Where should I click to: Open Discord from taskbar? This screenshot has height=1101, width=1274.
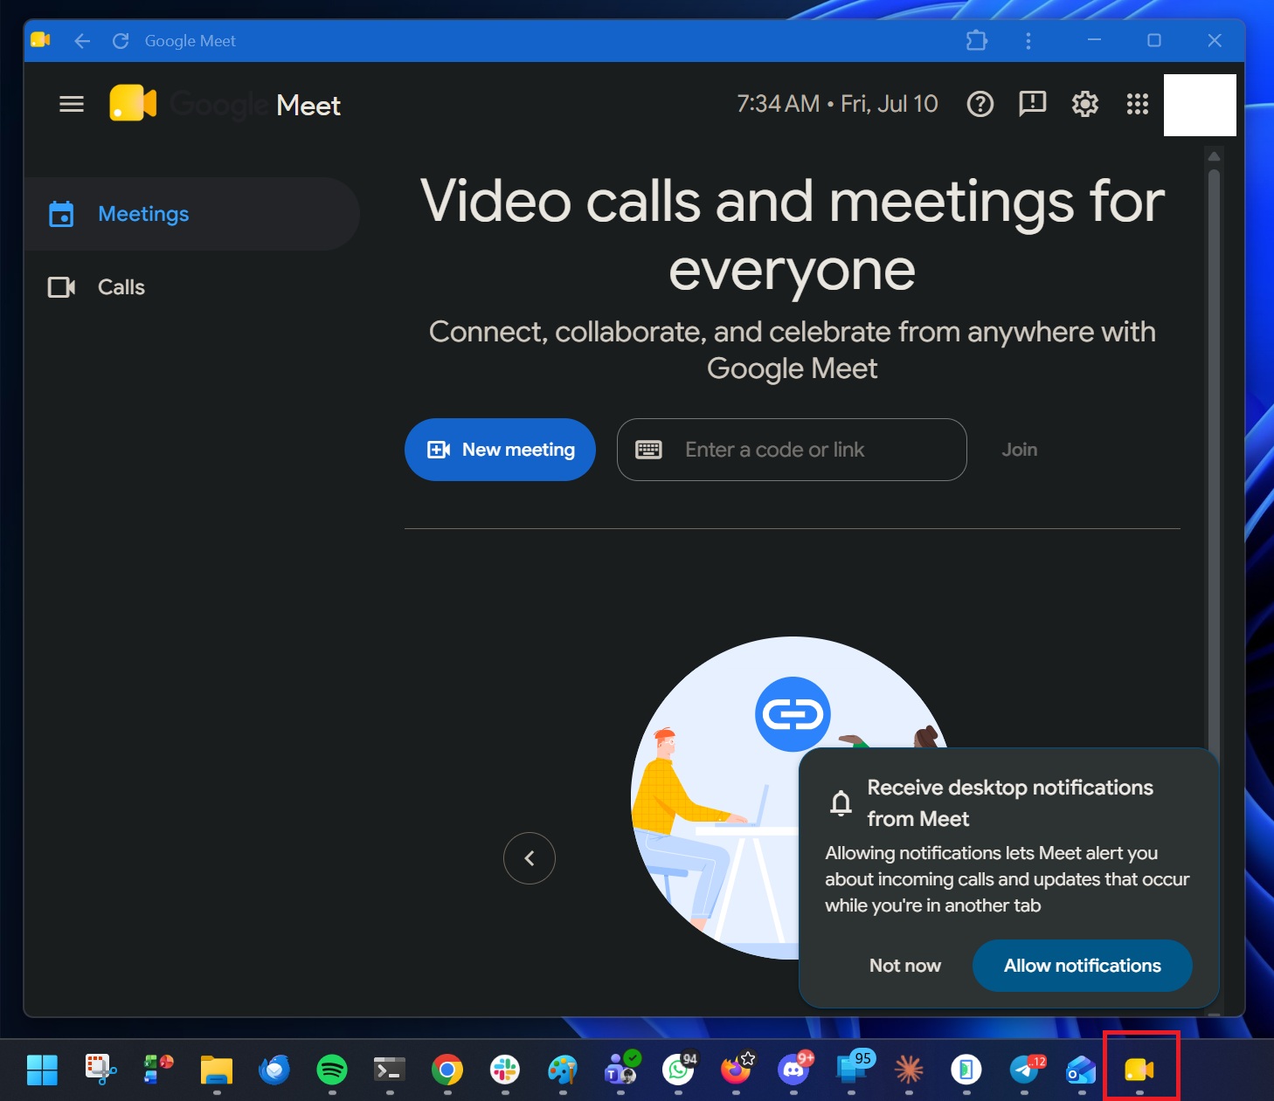point(794,1070)
